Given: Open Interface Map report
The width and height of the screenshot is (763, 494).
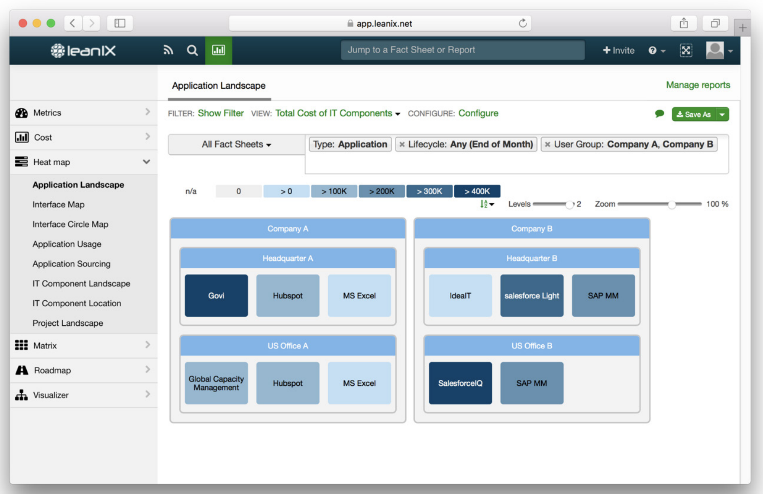Looking at the screenshot, I should 58,205.
